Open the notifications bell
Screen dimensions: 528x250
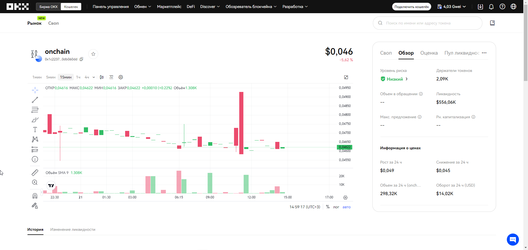coord(491,7)
